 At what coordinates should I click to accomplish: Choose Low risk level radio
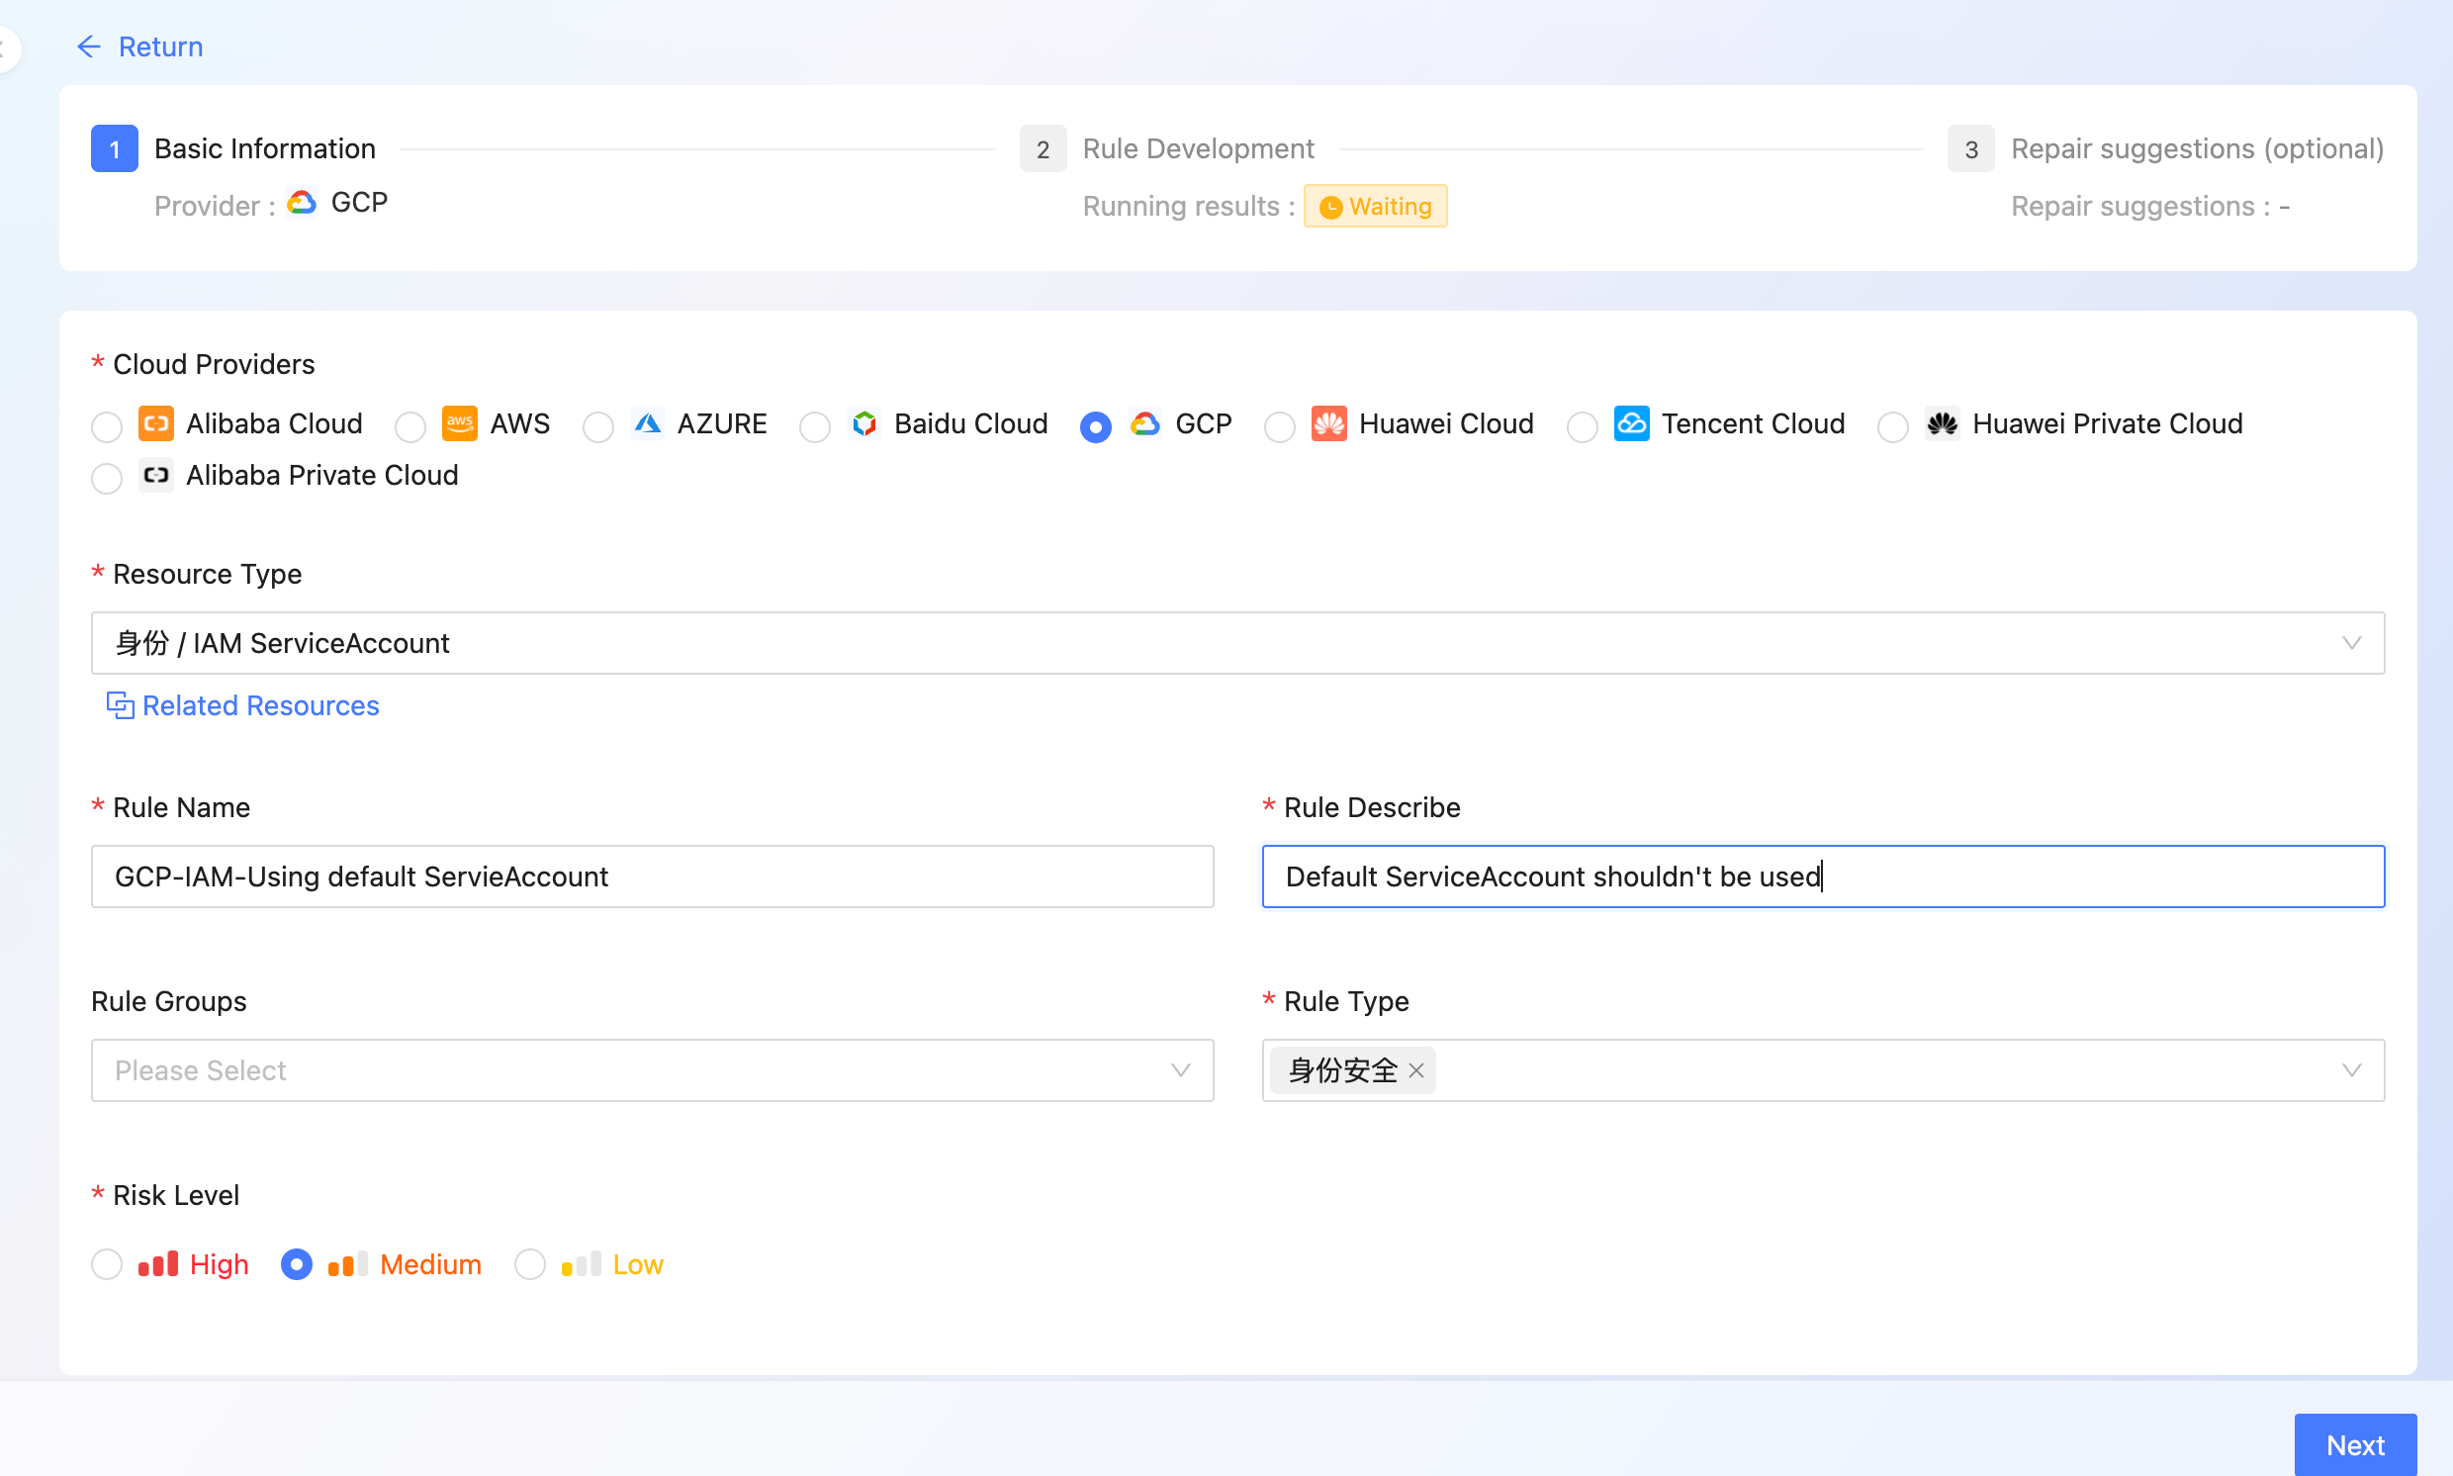click(x=530, y=1264)
